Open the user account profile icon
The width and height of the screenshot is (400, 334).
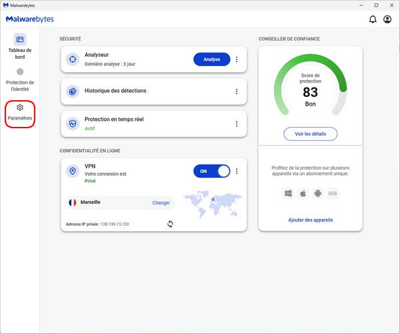pyautogui.click(x=387, y=19)
